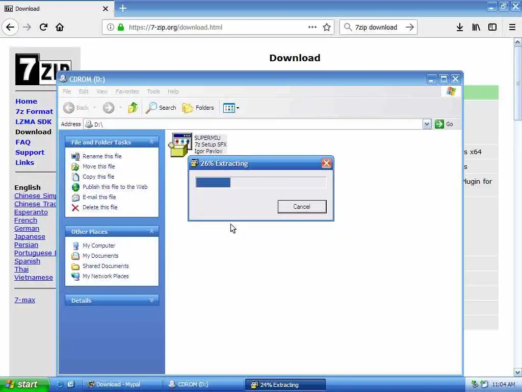This screenshot has width=522, height=392.
Task: Open the Edit menu in CDROM window
Action: click(x=84, y=91)
